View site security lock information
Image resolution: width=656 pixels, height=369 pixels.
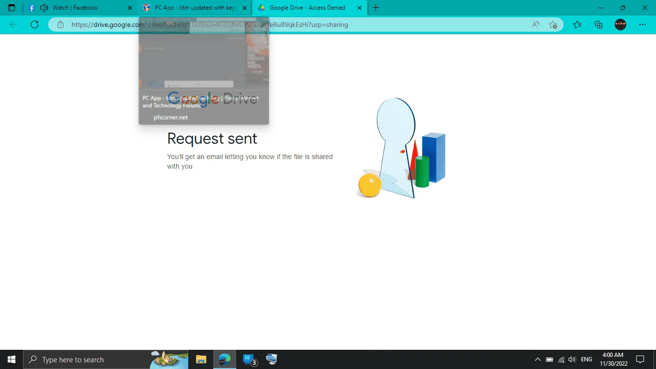click(x=61, y=25)
